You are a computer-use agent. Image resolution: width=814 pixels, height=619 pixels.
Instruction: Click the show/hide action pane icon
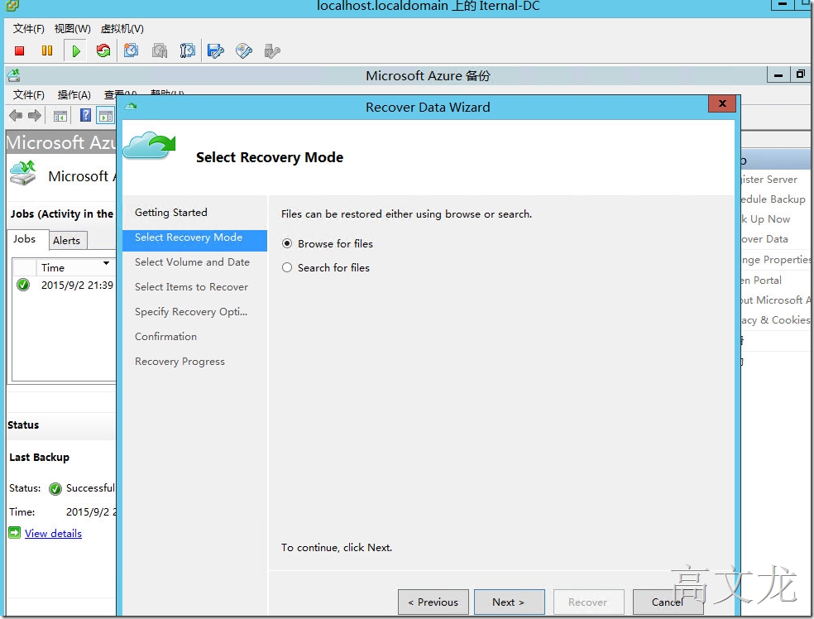(x=106, y=116)
